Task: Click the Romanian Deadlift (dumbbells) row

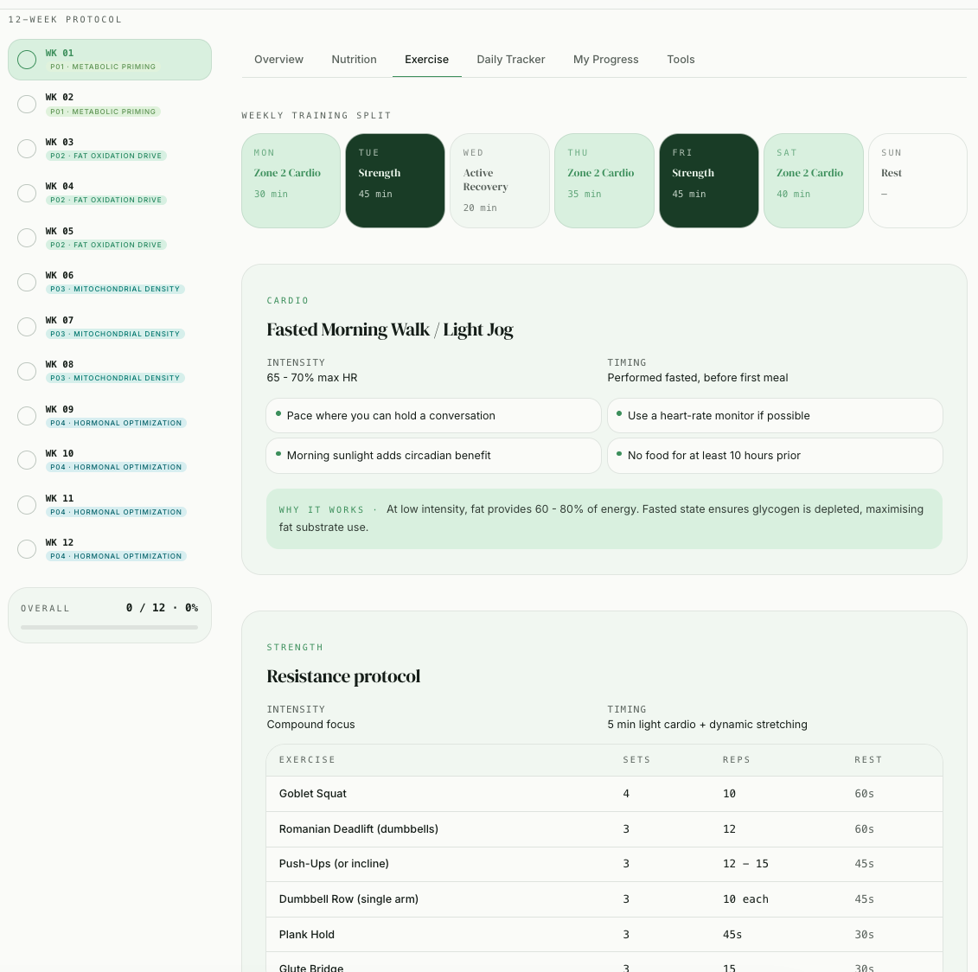Action: pyautogui.click(x=604, y=829)
